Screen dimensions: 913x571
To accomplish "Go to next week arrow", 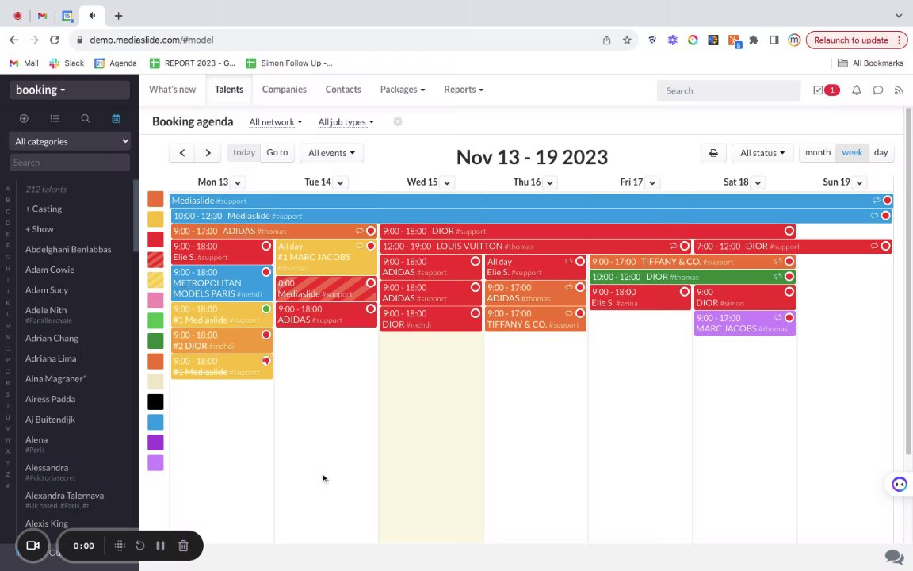I will [208, 152].
